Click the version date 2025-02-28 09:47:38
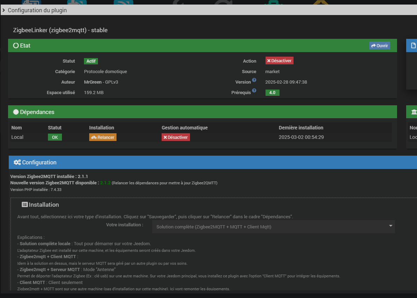Viewport: 417px width, 298px height. pyautogui.click(x=286, y=82)
